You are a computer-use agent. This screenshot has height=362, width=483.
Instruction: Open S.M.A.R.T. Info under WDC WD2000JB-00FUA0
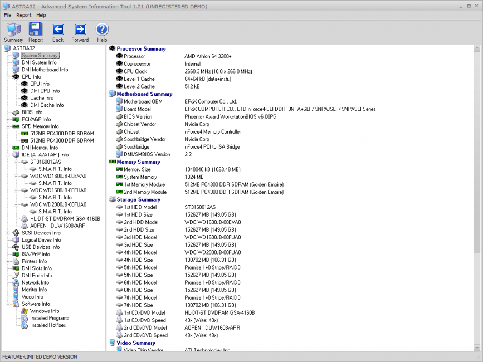pyautogui.click(x=55, y=212)
